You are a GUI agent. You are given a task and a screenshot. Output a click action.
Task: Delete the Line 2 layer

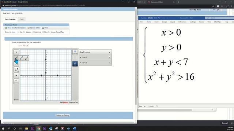coord(109,63)
